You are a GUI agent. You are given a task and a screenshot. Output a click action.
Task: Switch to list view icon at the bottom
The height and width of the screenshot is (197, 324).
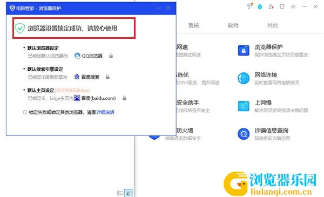(x=120, y=193)
